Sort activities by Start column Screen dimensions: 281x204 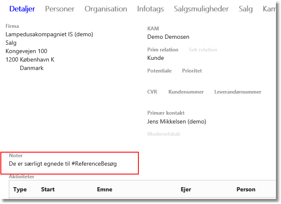tap(48, 189)
